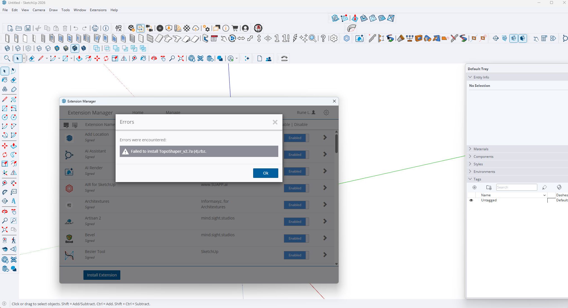Open the Extensions menu
568x308 pixels.
[98, 10]
